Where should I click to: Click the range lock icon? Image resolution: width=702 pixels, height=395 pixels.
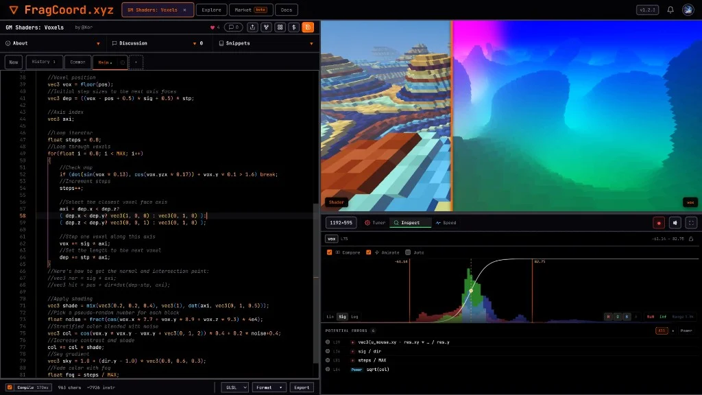coord(691,239)
